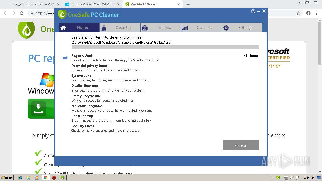Click the red Opera icon in the taskbar
Image resolution: width=322 pixels, height=181 pixels.
point(54,178)
